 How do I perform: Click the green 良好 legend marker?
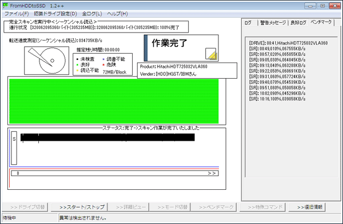[77, 64]
